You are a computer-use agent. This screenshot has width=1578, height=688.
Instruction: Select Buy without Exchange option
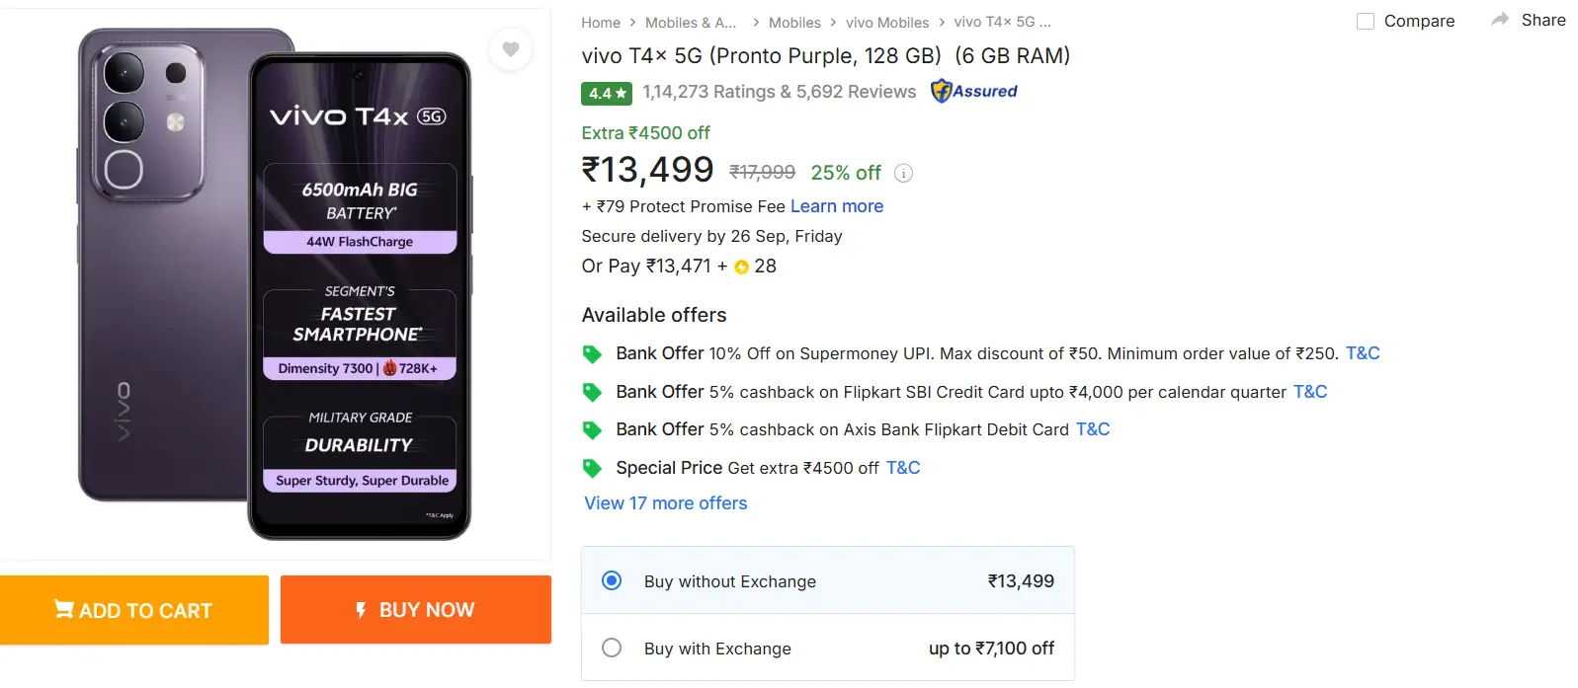(x=612, y=581)
